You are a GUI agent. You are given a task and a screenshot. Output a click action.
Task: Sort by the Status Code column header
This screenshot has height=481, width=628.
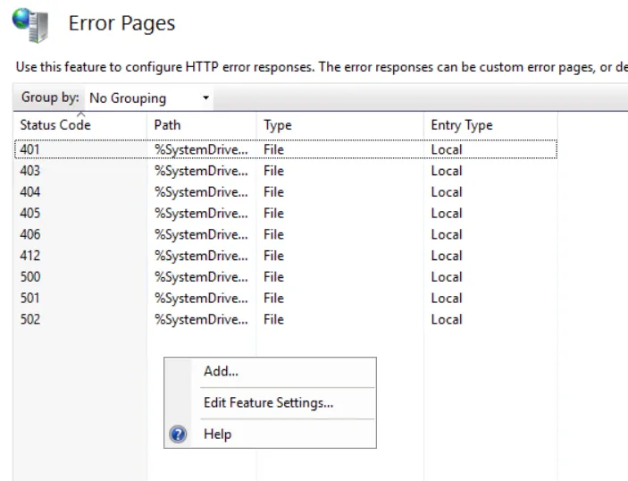click(x=80, y=125)
